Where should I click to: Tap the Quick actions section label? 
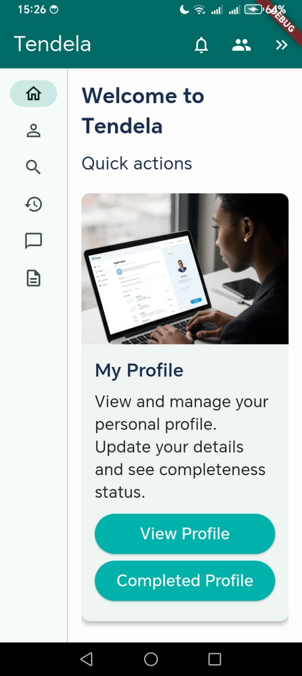[137, 164]
